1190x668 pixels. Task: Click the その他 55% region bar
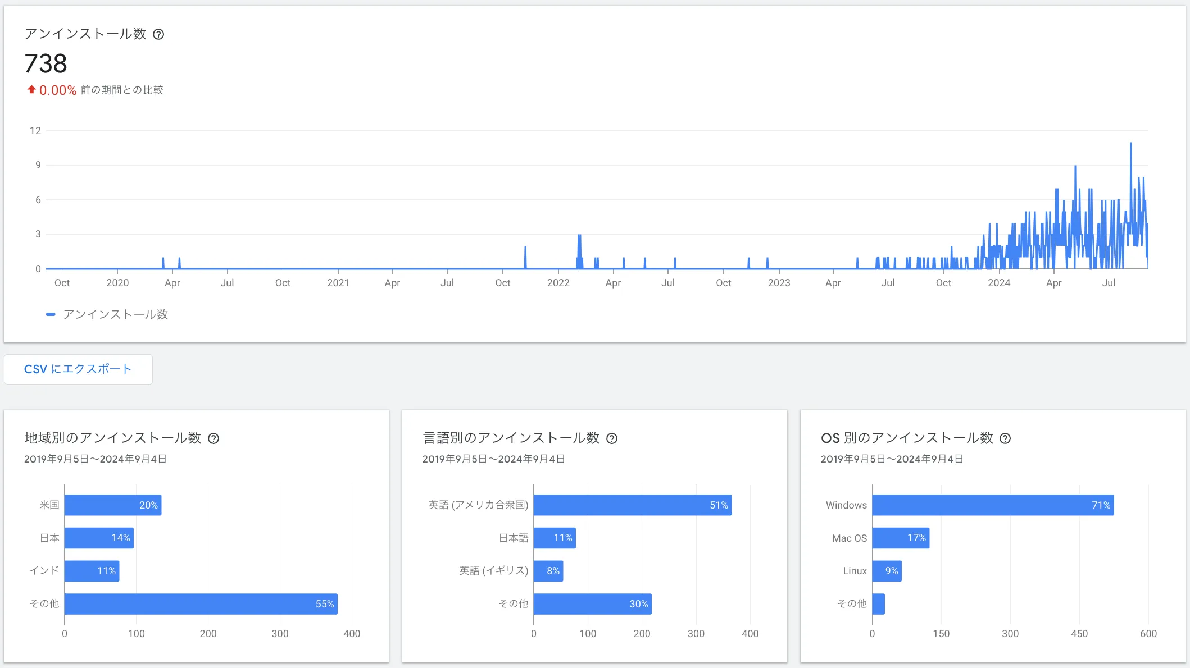(x=201, y=603)
